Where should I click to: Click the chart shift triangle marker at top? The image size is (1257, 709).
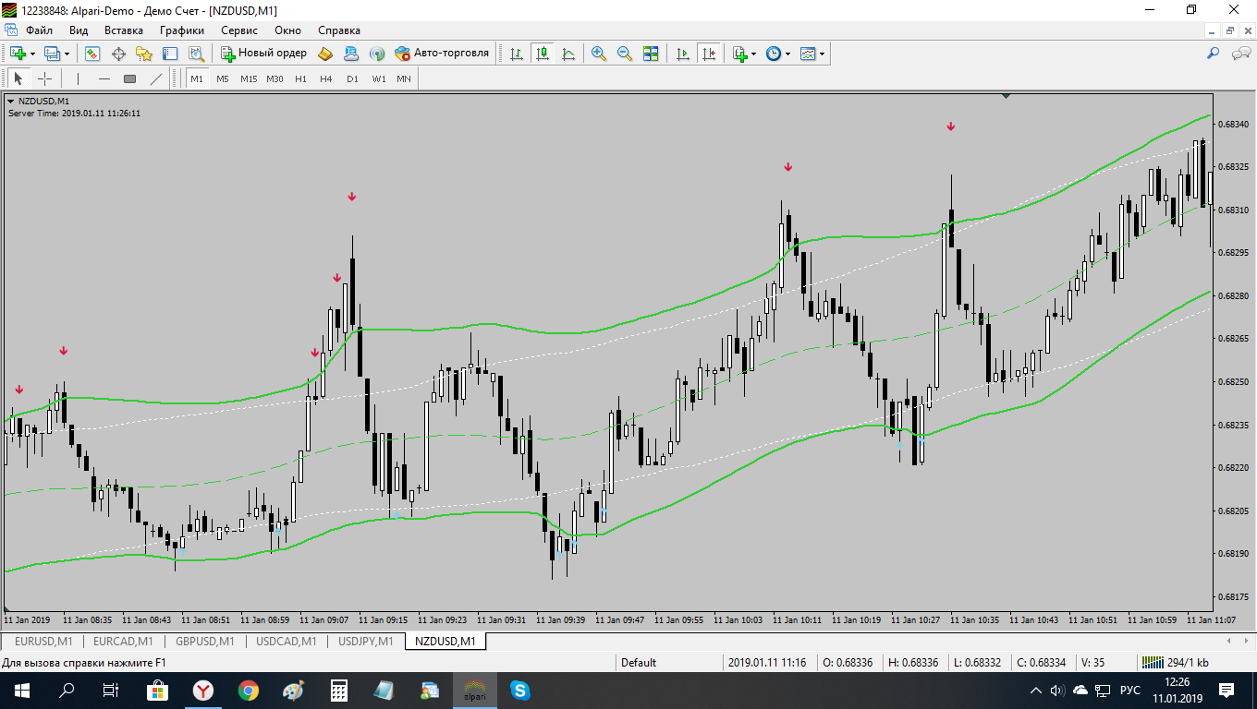pos(1006,95)
